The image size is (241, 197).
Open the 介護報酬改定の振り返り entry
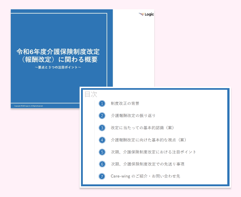click(133, 116)
